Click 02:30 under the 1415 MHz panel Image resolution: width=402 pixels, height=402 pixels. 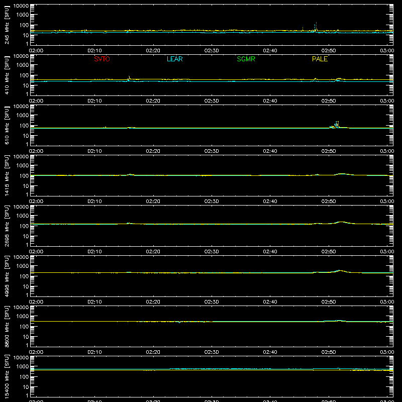click(x=212, y=202)
